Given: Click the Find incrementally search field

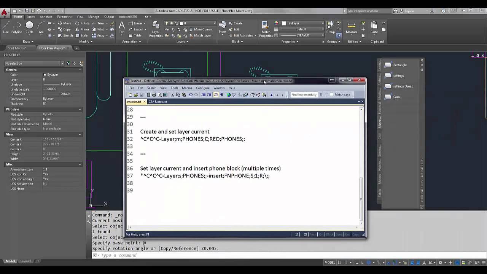Looking at the screenshot, I should click(x=304, y=95).
